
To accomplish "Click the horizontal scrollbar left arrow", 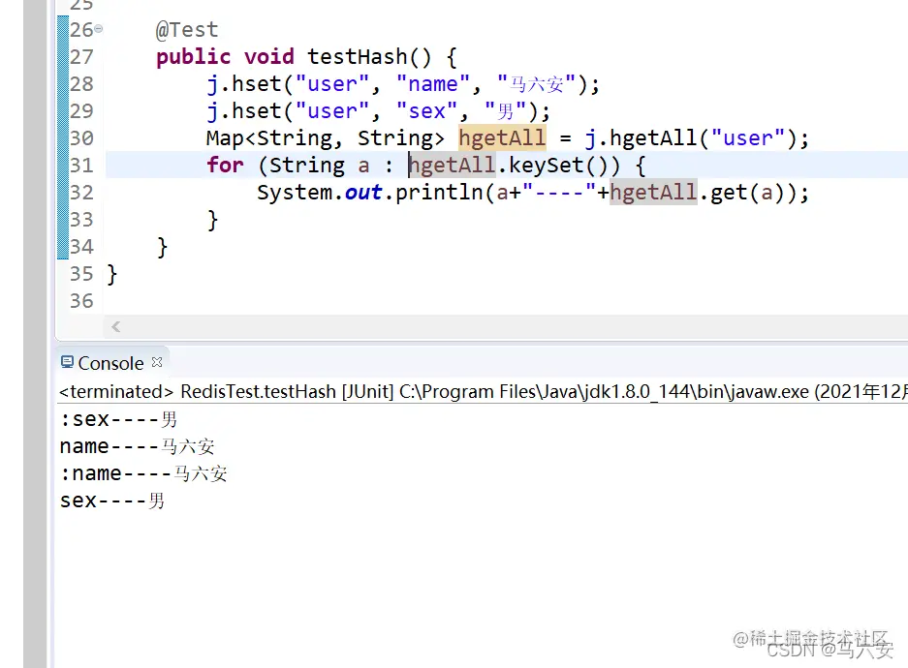I will (x=116, y=327).
